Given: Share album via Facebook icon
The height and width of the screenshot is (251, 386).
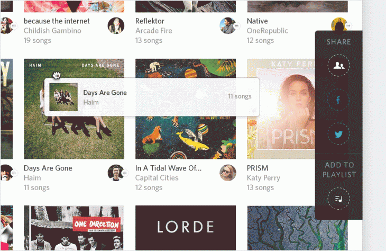Looking at the screenshot, I should tap(338, 100).
